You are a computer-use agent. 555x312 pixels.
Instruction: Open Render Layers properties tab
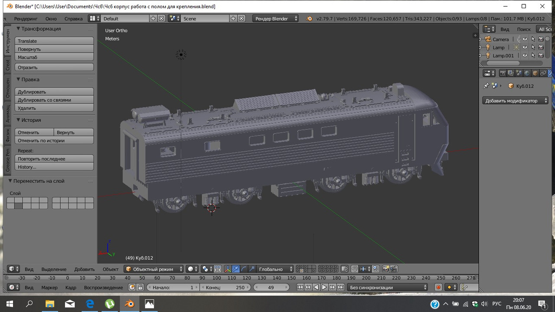[511, 73]
